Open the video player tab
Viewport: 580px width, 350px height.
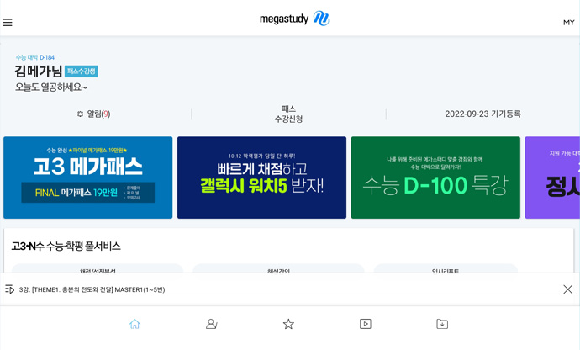click(366, 324)
